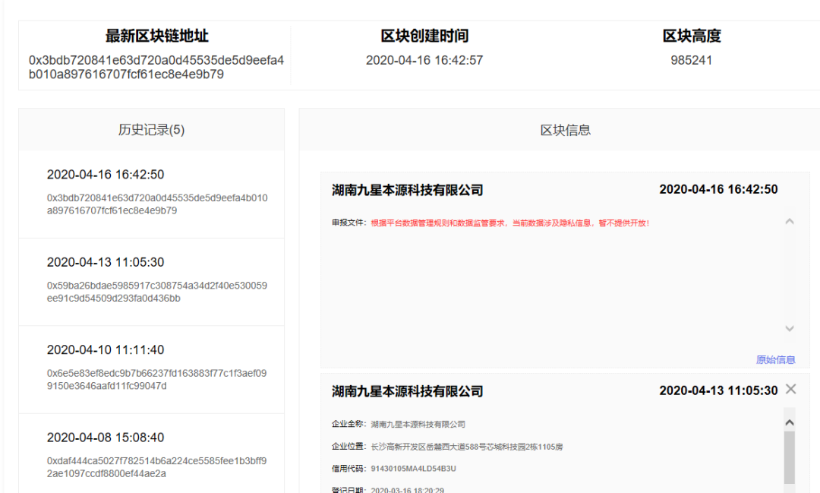The height and width of the screenshot is (493, 820).
Task: Click 企业全称 value 湖南九星本源科技有限公司
Action: (418, 425)
